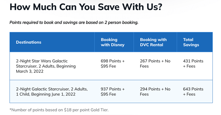
Task: Click the 431 Points + Fees savings cell
Action: click(193, 63)
